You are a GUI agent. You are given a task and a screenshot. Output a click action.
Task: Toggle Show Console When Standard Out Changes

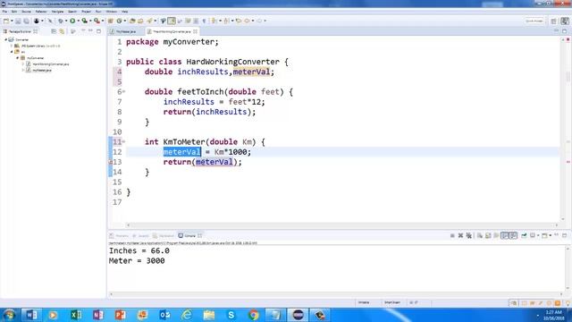[x=505, y=235]
